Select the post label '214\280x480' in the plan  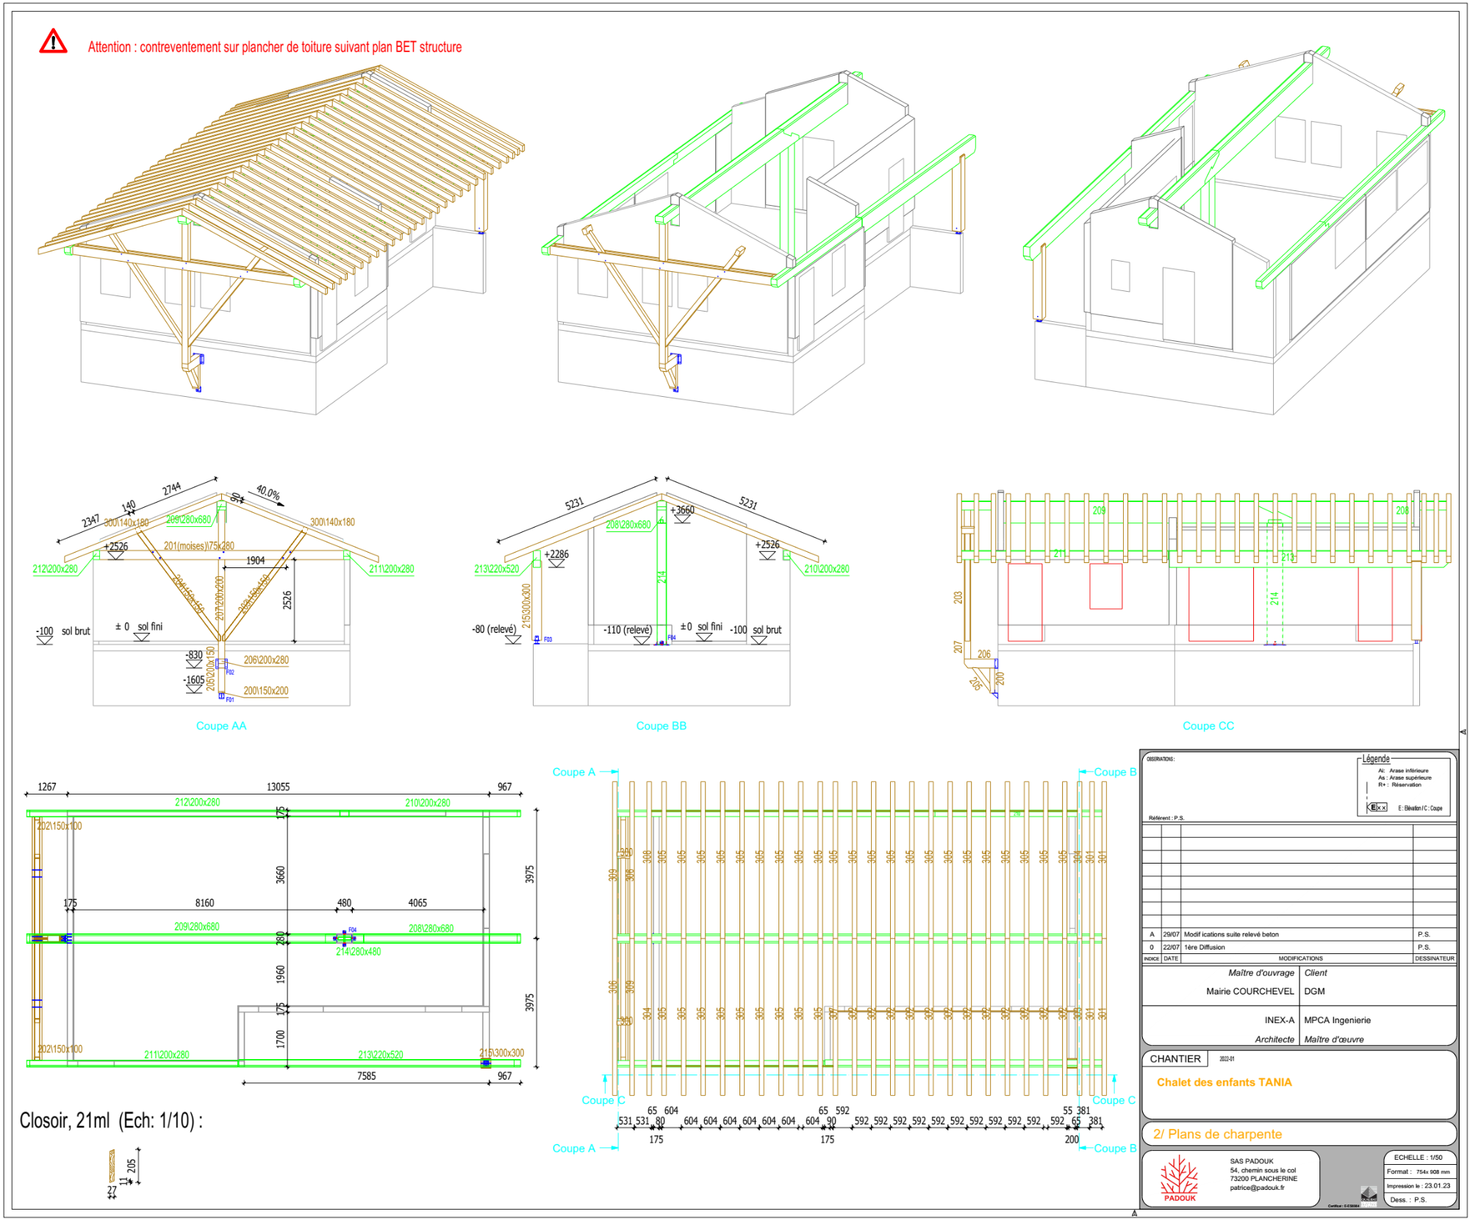pos(359,952)
